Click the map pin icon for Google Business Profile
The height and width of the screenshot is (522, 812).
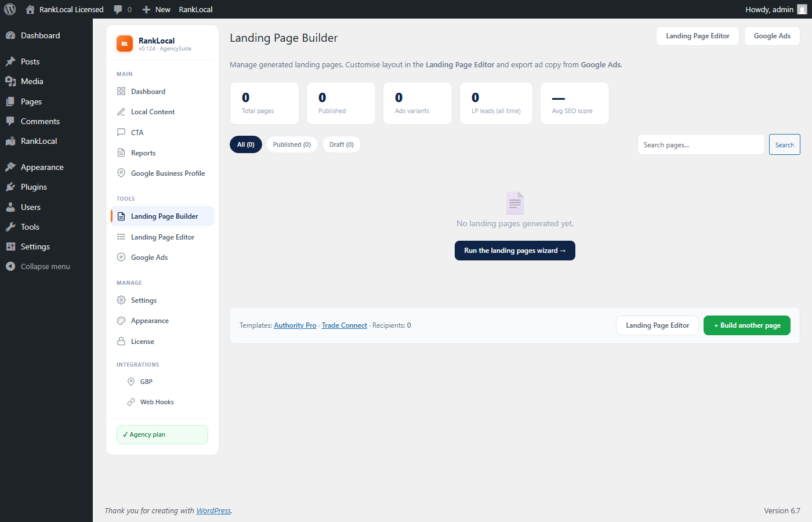click(121, 173)
